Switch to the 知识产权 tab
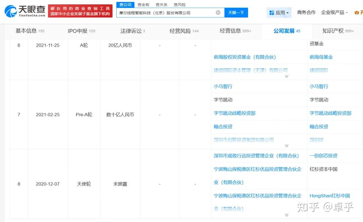Viewport: 363px width, 222px height. point(333,31)
